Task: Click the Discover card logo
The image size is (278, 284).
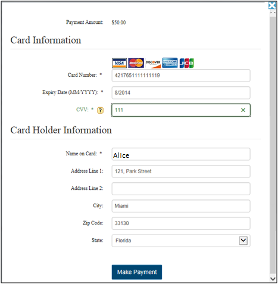Action: point(153,63)
